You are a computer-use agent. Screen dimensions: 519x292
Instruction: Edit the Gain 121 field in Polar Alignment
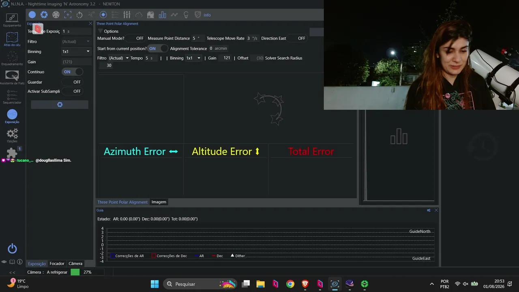point(225,58)
